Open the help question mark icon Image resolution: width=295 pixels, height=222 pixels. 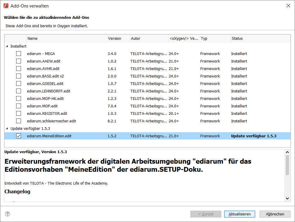click(7, 214)
